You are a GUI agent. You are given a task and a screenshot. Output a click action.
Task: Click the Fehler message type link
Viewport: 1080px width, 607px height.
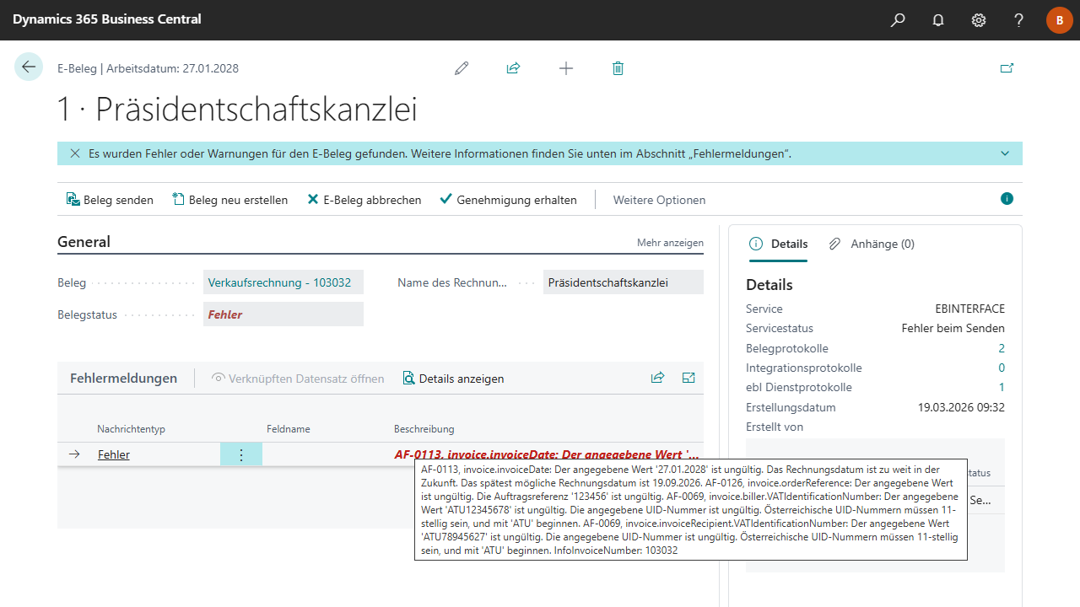[x=114, y=454]
